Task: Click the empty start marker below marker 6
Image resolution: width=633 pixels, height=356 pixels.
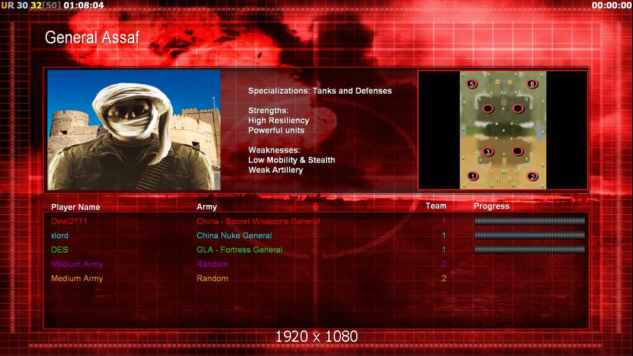Action: tap(518, 109)
